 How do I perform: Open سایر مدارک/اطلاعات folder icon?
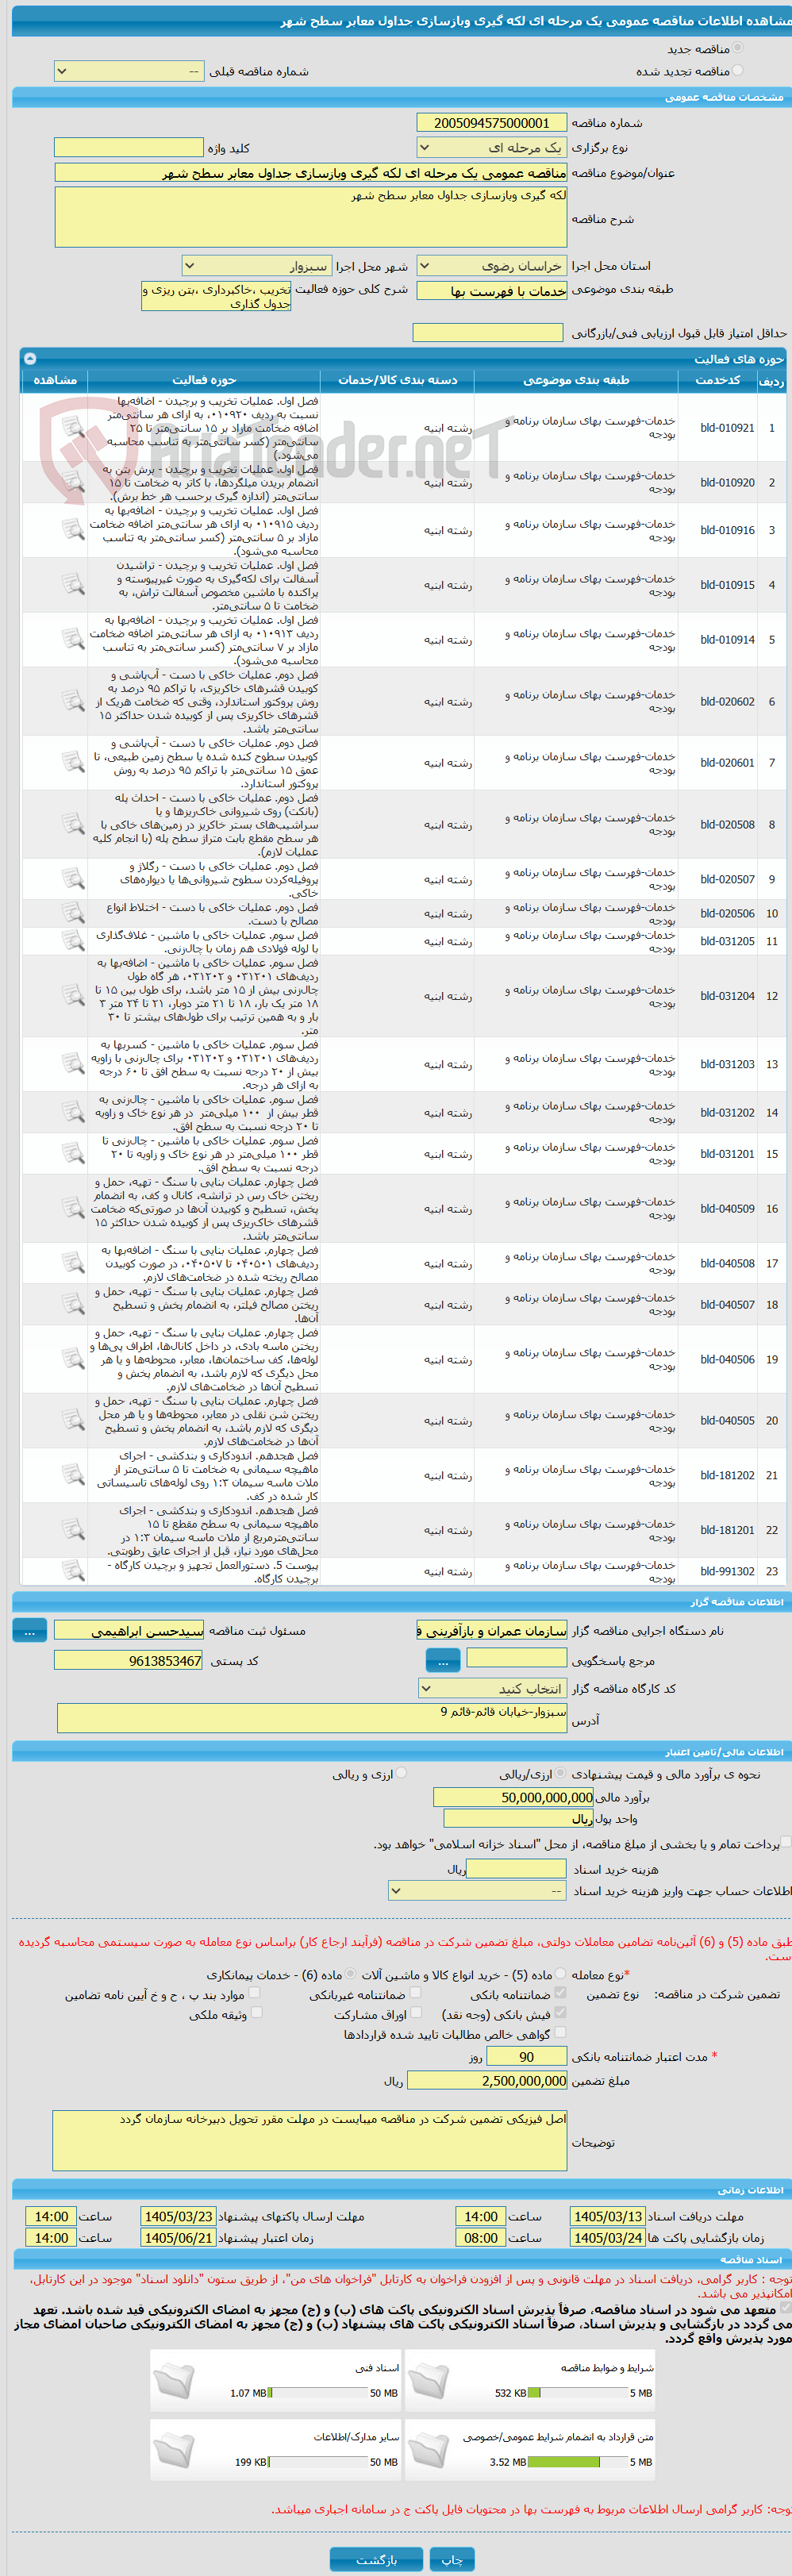[x=175, y=2450]
